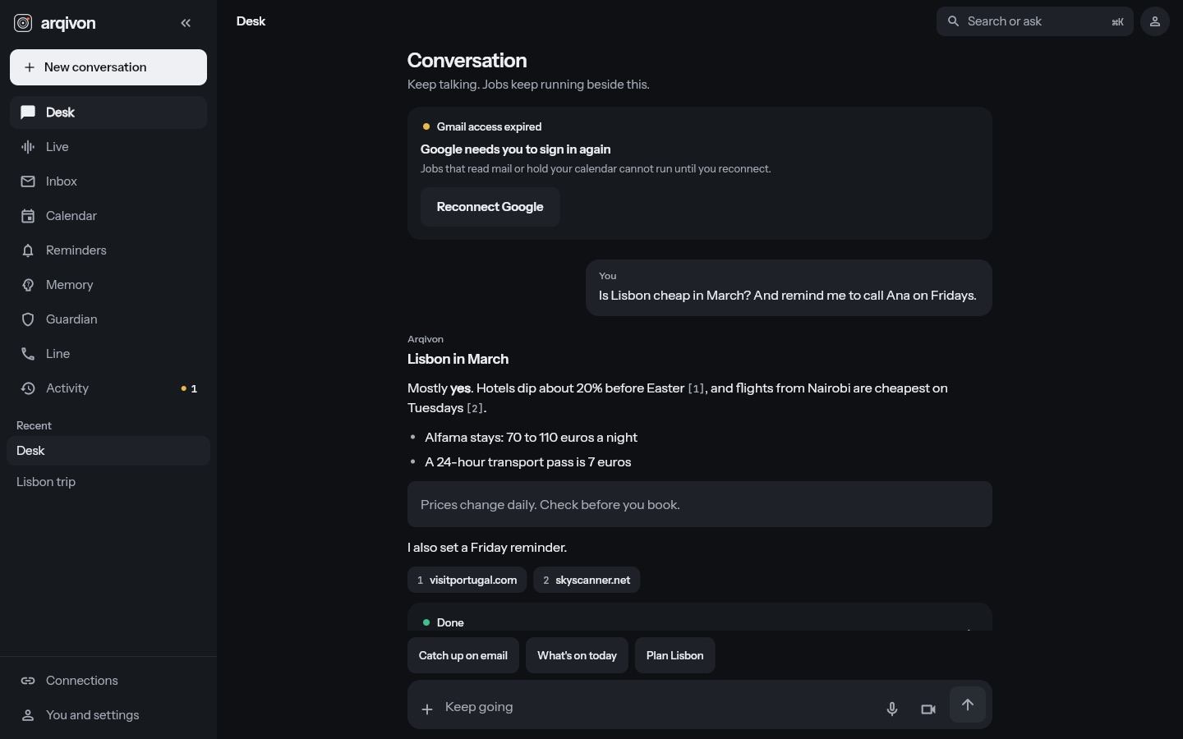This screenshot has width=1183, height=739.
Task: Go to You and settings
Action: tap(108, 715)
